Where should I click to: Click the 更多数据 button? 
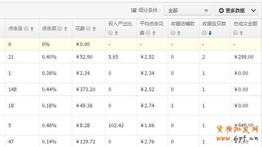tap(231, 10)
